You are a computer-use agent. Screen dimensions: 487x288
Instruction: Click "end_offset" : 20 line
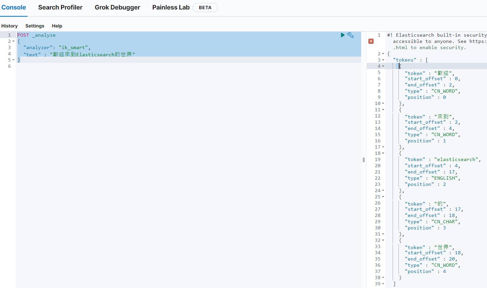[x=431, y=259]
